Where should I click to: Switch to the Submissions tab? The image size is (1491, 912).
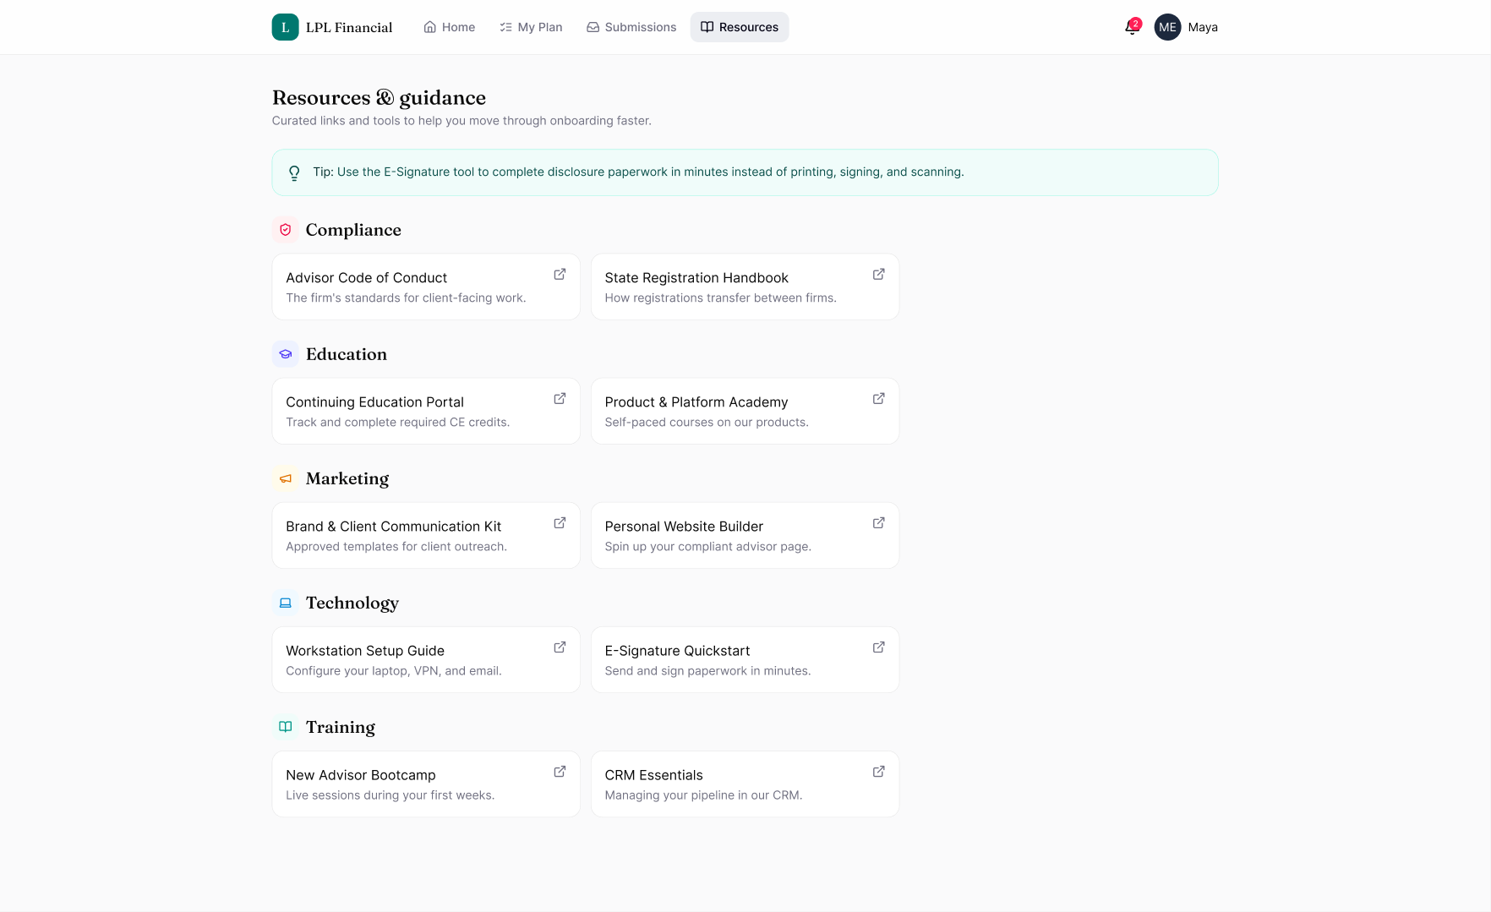(631, 27)
